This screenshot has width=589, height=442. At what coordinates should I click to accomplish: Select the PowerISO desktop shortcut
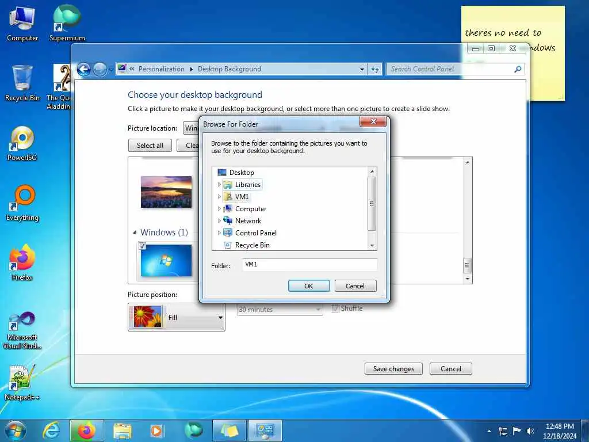22,143
